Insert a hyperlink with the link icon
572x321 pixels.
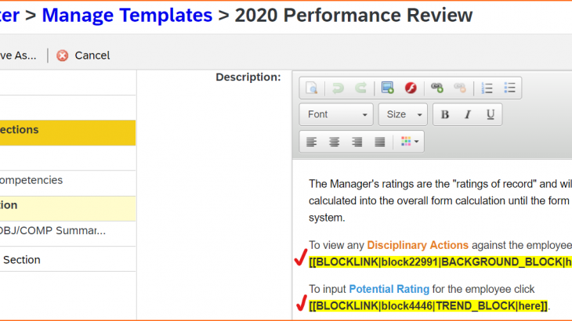[437, 88]
